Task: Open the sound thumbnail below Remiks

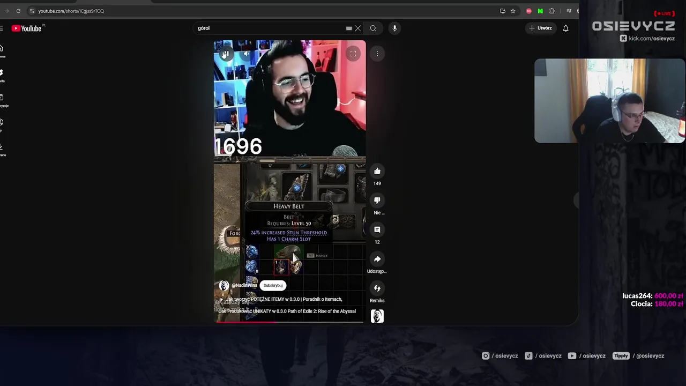Action: click(x=377, y=316)
